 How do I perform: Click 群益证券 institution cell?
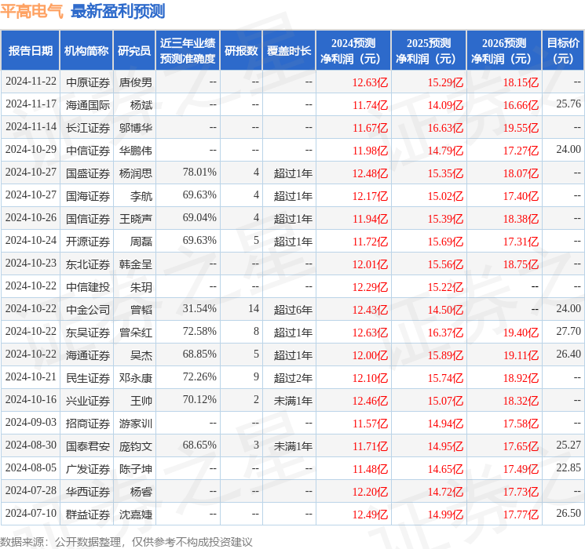[x=88, y=514]
